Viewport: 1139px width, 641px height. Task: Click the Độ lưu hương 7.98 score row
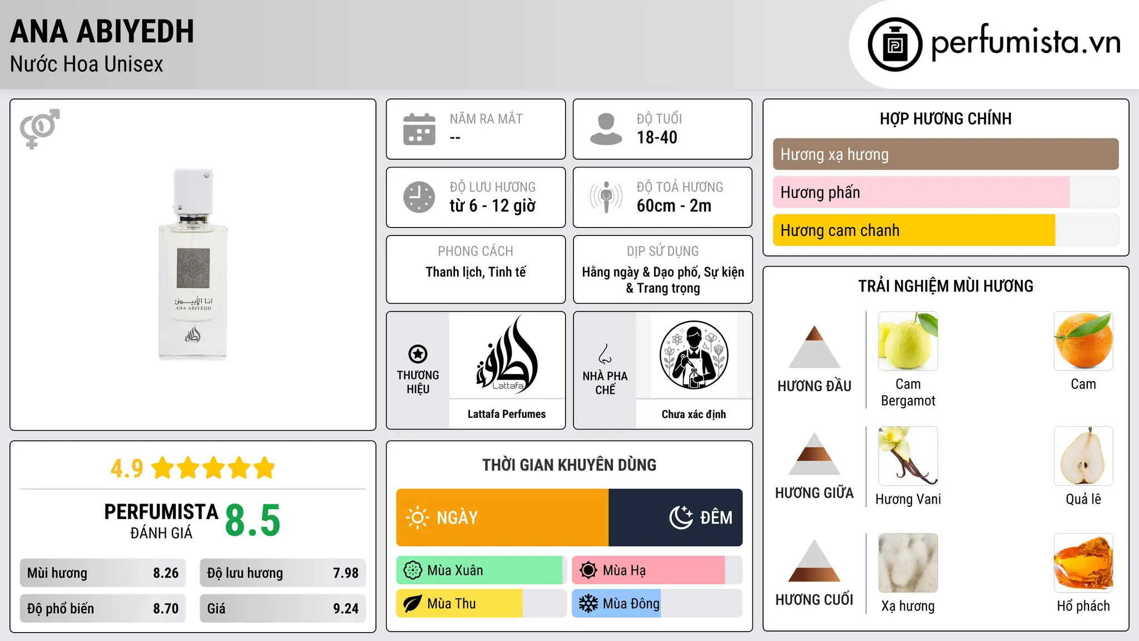283,573
